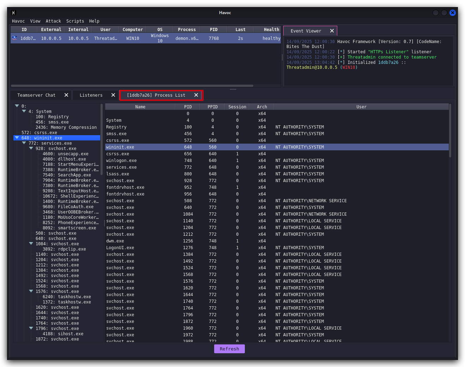Sort process table by Session column
The width and height of the screenshot is (465, 367).
pos(237,107)
